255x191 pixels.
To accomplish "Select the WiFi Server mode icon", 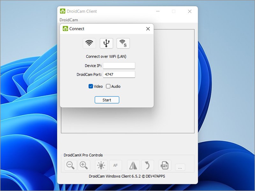I will (123, 43).
